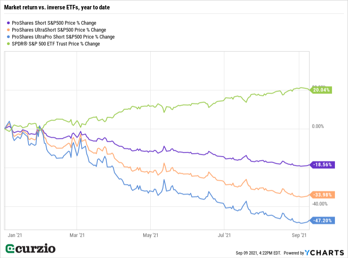Click the 0.00% y-axis label
This screenshot has width=348, height=258.
click(x=318, y=127)
